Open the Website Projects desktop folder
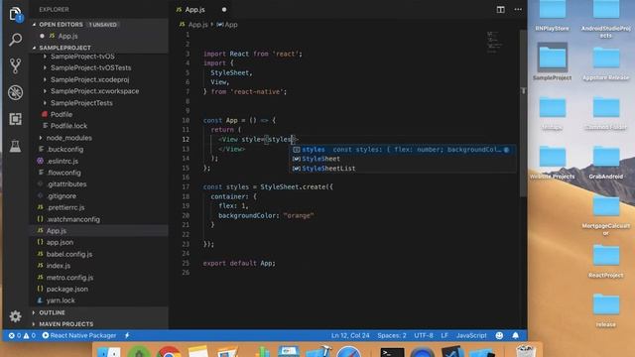635x357 pixels. click(552, 162)
